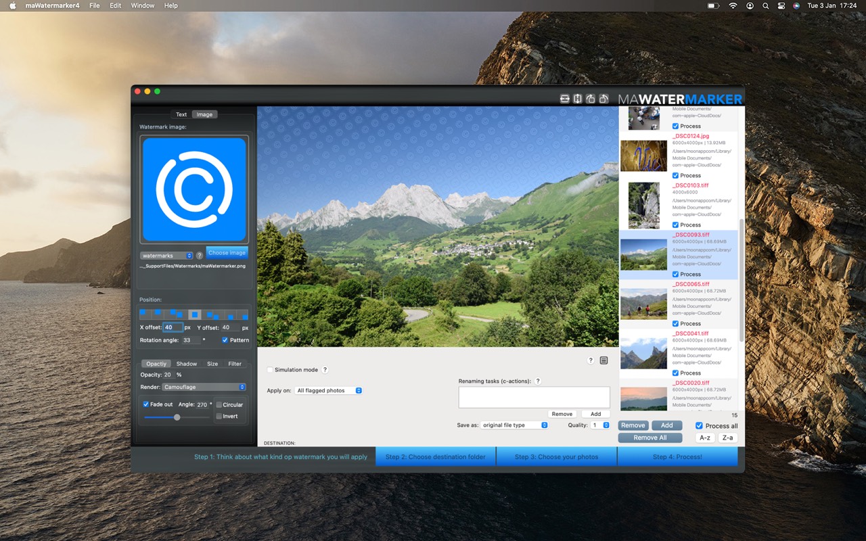Click the X offset input field
The image size is (866, 541).
tap(173, 327)
